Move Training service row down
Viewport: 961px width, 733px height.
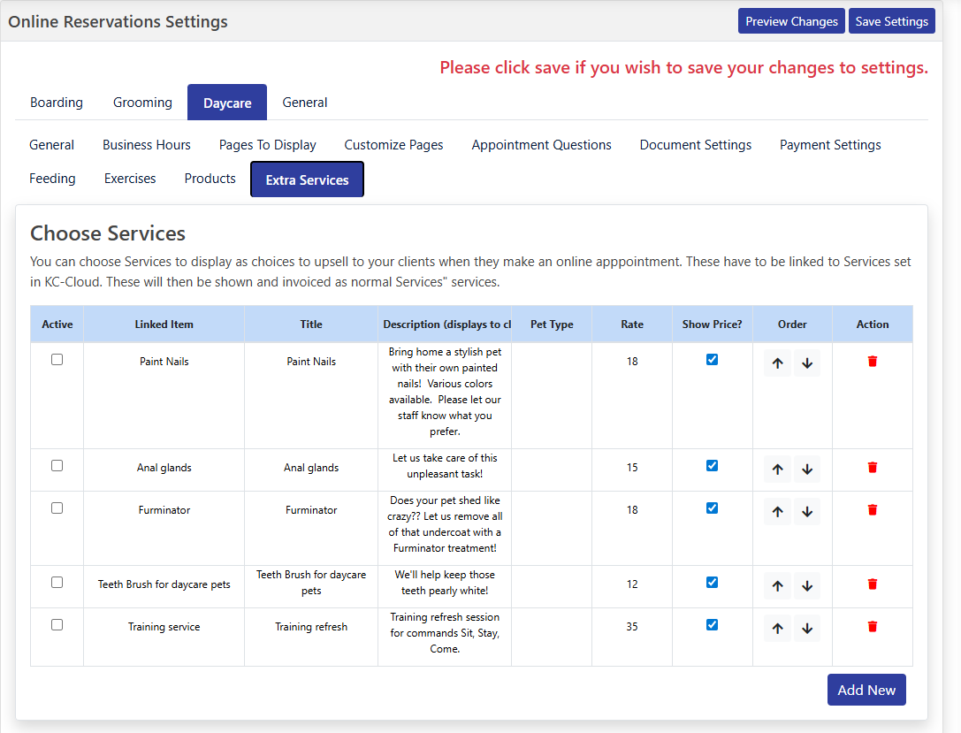click(807, 628)
